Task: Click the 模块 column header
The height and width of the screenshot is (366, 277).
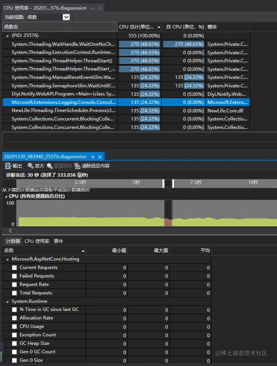Action: click(x=227, y=27)
